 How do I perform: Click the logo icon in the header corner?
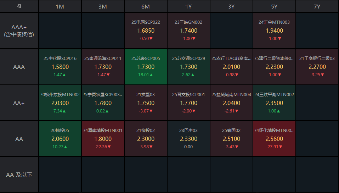(19, 6)
